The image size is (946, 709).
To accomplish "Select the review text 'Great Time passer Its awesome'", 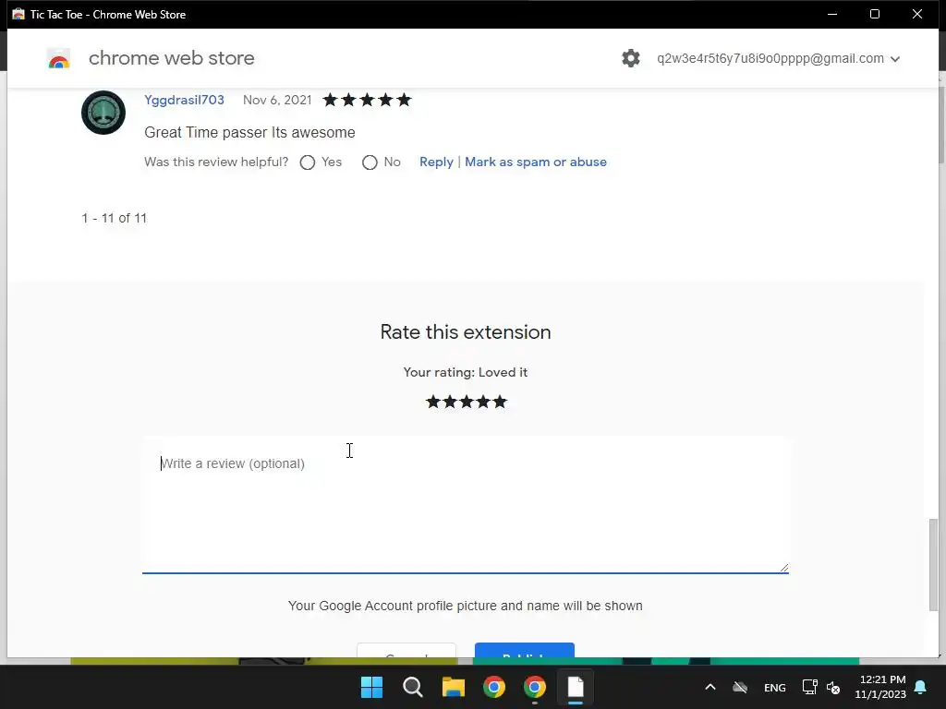I will click(249, 133).
